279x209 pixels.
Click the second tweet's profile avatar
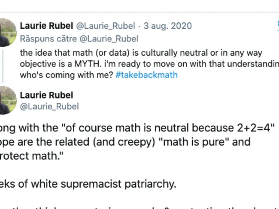(x=8, y=99)
